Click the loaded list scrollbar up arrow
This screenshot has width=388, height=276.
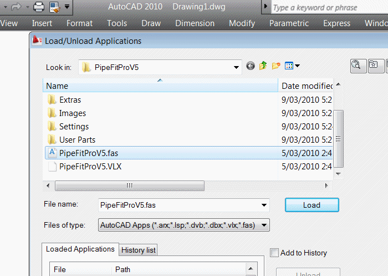point(251,269)
